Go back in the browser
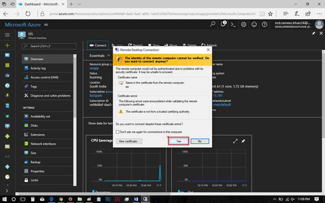 coord(6,14)
